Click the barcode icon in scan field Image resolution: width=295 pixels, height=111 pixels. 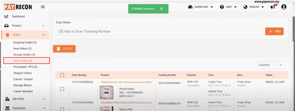60,31
